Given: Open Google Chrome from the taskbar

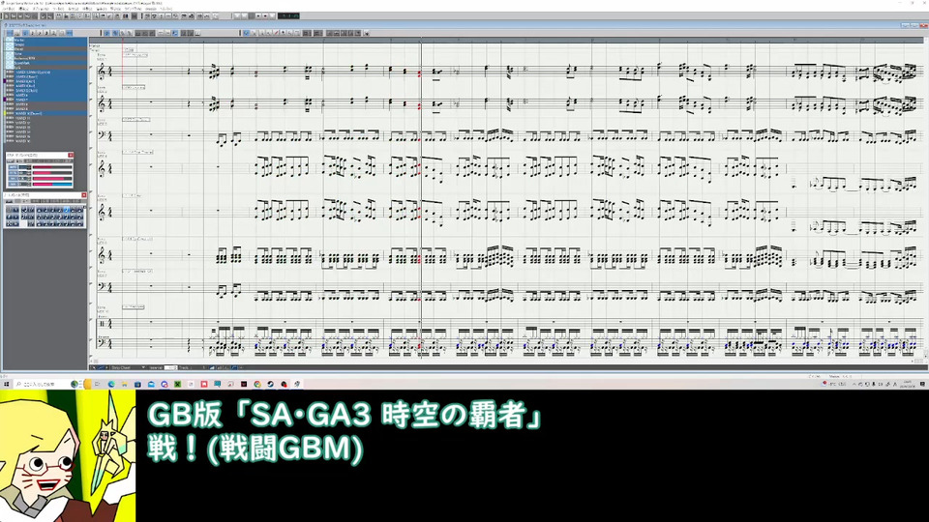Looking at the screenshot, I should 257,384.
